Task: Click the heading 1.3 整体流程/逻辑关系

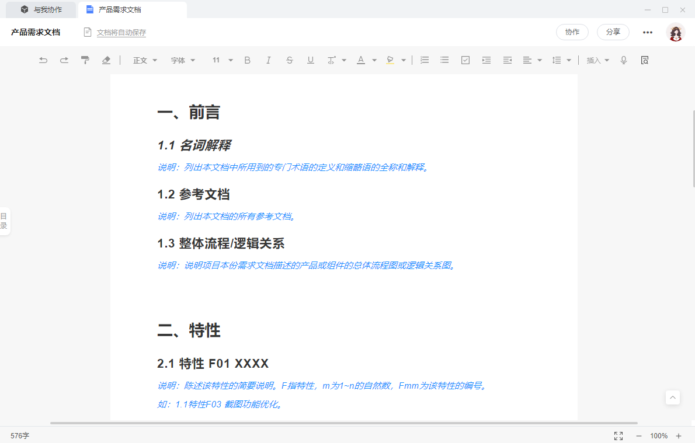Action: tap(221, 243)
